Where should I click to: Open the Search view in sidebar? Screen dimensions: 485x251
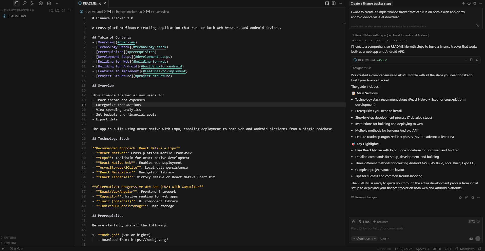point(25,3)
